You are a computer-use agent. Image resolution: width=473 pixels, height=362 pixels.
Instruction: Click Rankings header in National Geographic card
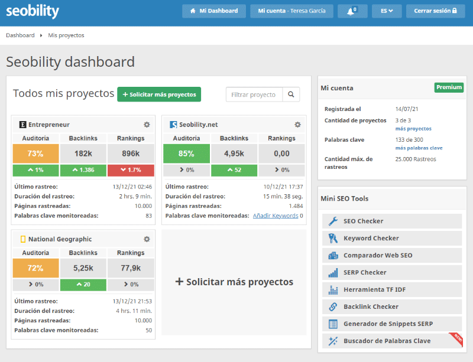131,253
